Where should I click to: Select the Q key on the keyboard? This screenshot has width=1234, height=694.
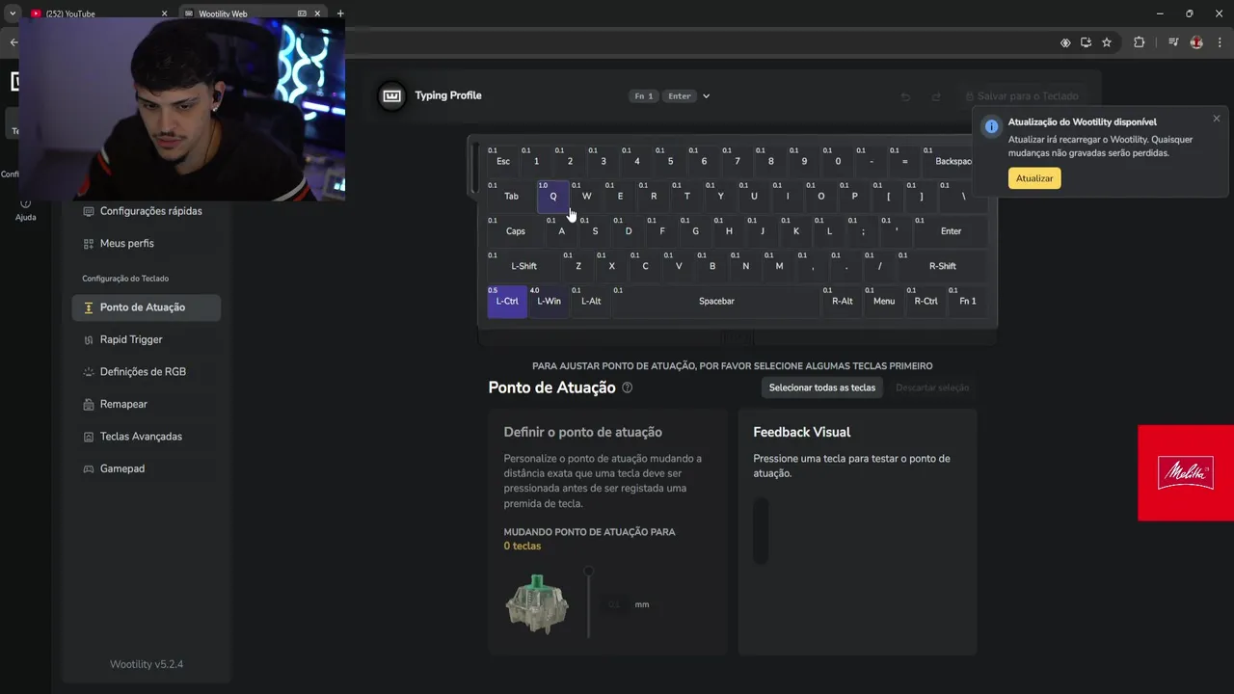click(553, 197)
